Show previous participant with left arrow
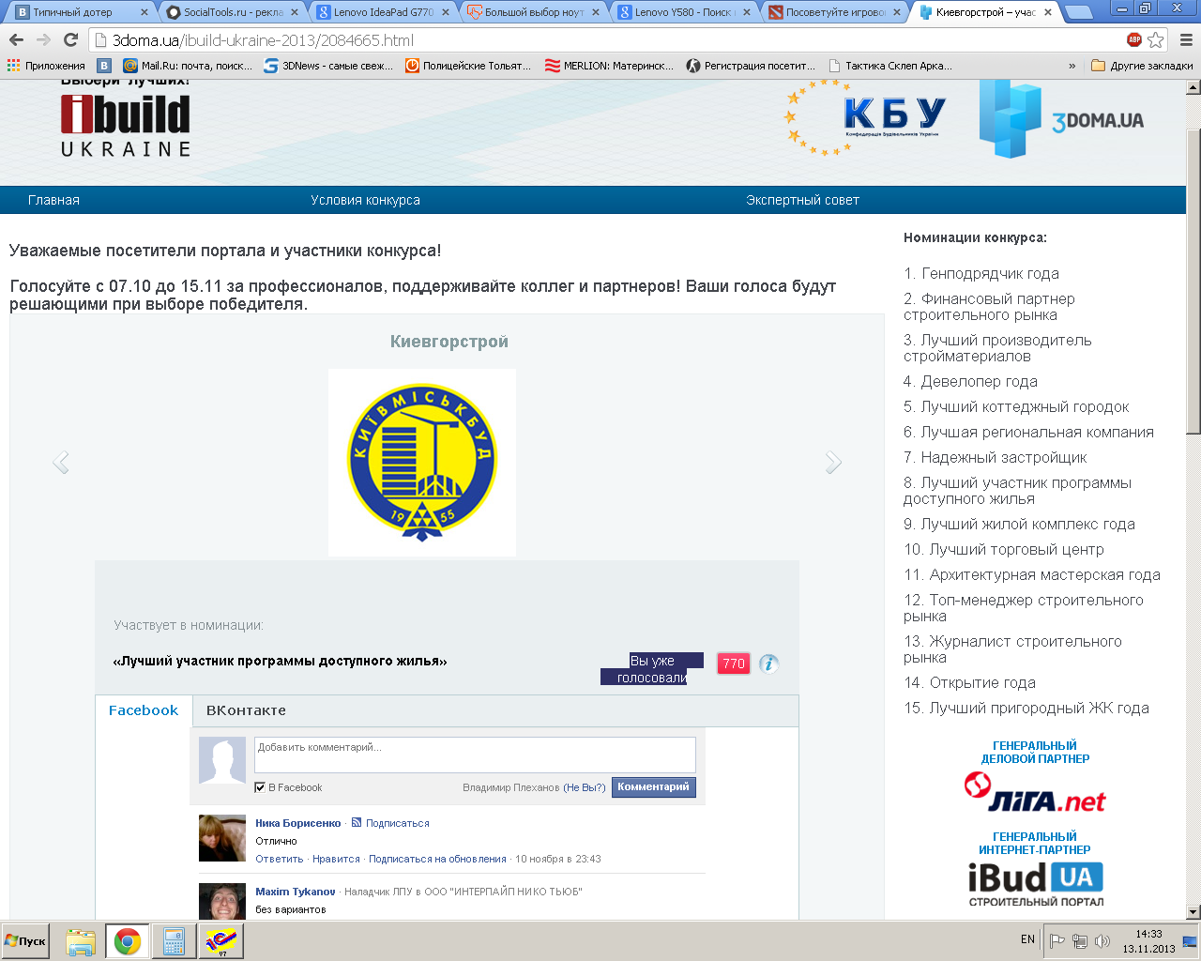Image resolution: width=1201 pixels, height=961 pixels. 61,462
